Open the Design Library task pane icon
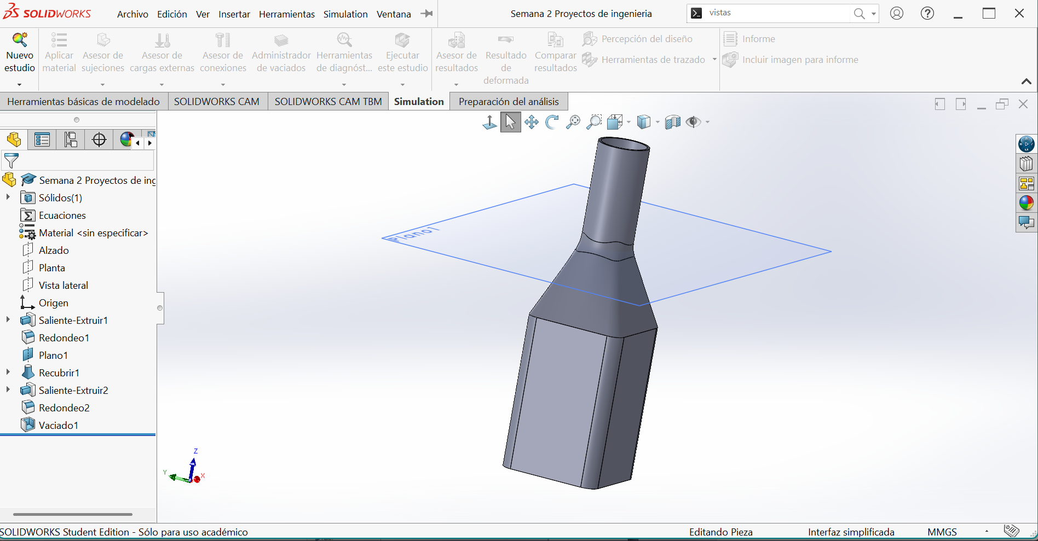1038x541 pixels. click(1026, 164)
